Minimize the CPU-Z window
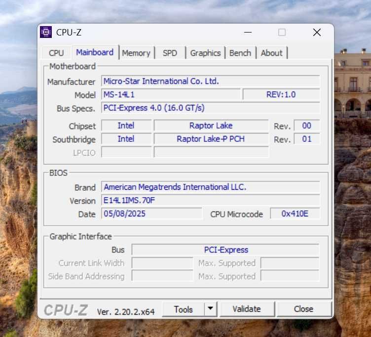Viewport: 371px width, 337px height. coord(248,33)
